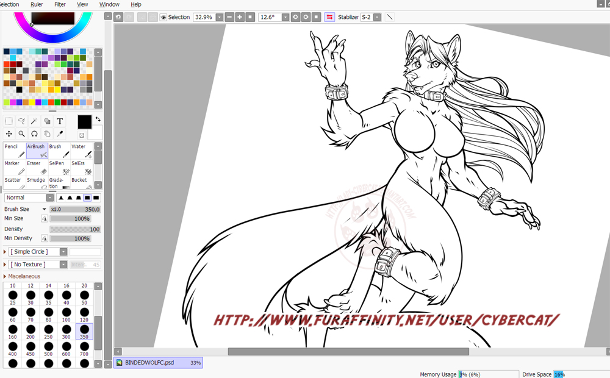This screenshot has height=378, width=610.
Task: Expand the Miscellaneous section
Action: [22, 277]
